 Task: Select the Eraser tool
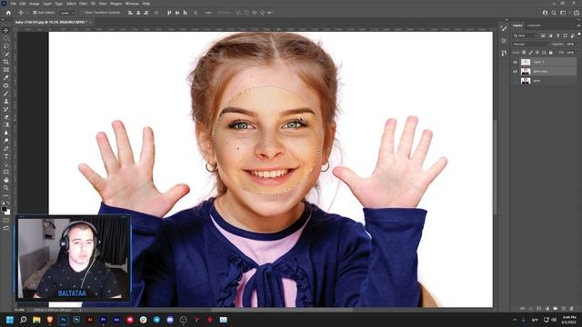tap(6, 117)
